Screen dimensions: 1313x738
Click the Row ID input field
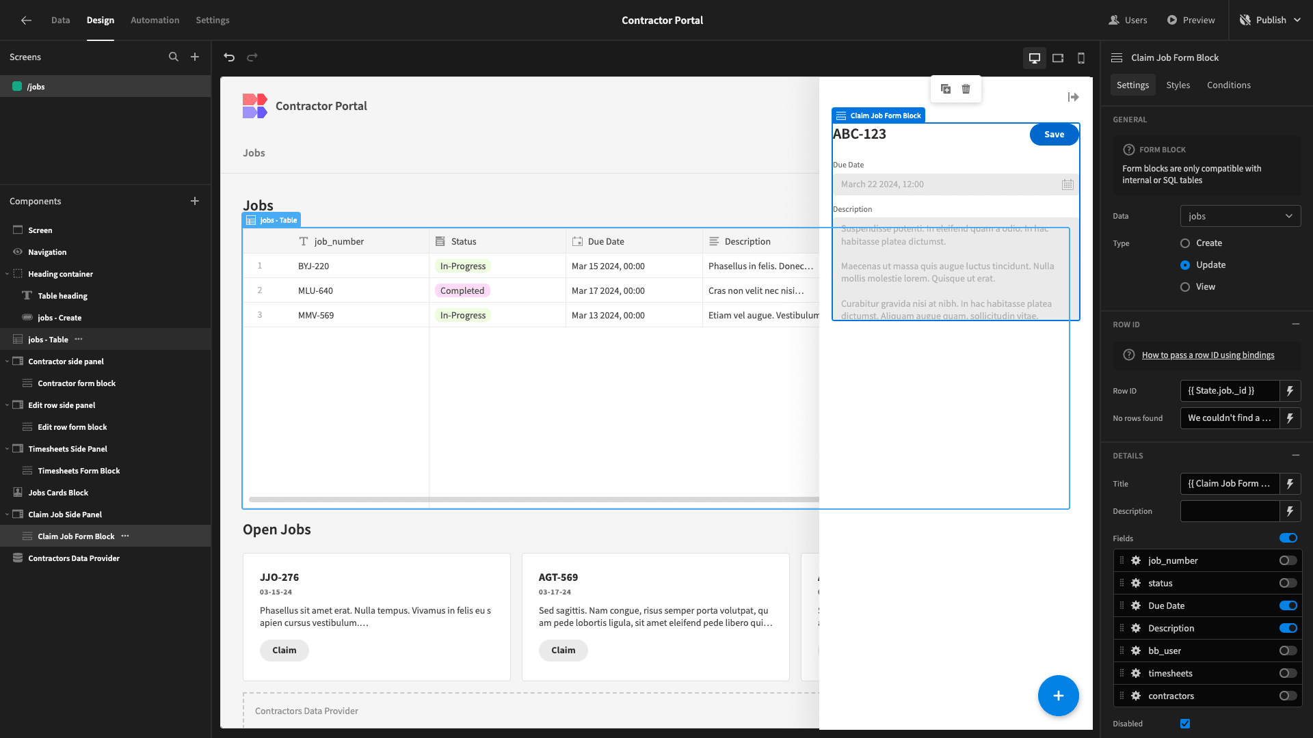coord(1230,391)
